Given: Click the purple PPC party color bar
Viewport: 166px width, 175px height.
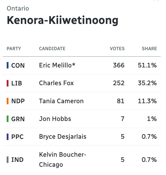Looking at the screenshot, I should click(7, 137).
